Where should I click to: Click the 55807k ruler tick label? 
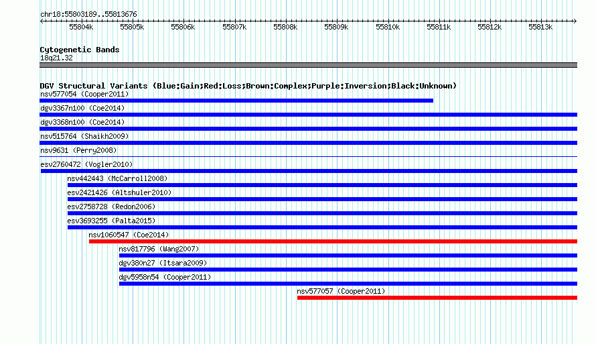pos(234,27)
